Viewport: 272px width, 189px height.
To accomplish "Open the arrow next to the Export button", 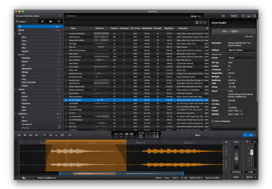I will tap(242, 177).
